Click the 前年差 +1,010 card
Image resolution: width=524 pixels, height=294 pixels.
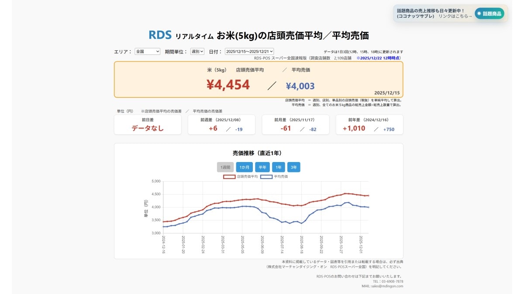(x=369, y=125)
